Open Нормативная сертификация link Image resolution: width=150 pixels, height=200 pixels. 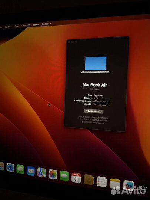click(x=94, y=117)
